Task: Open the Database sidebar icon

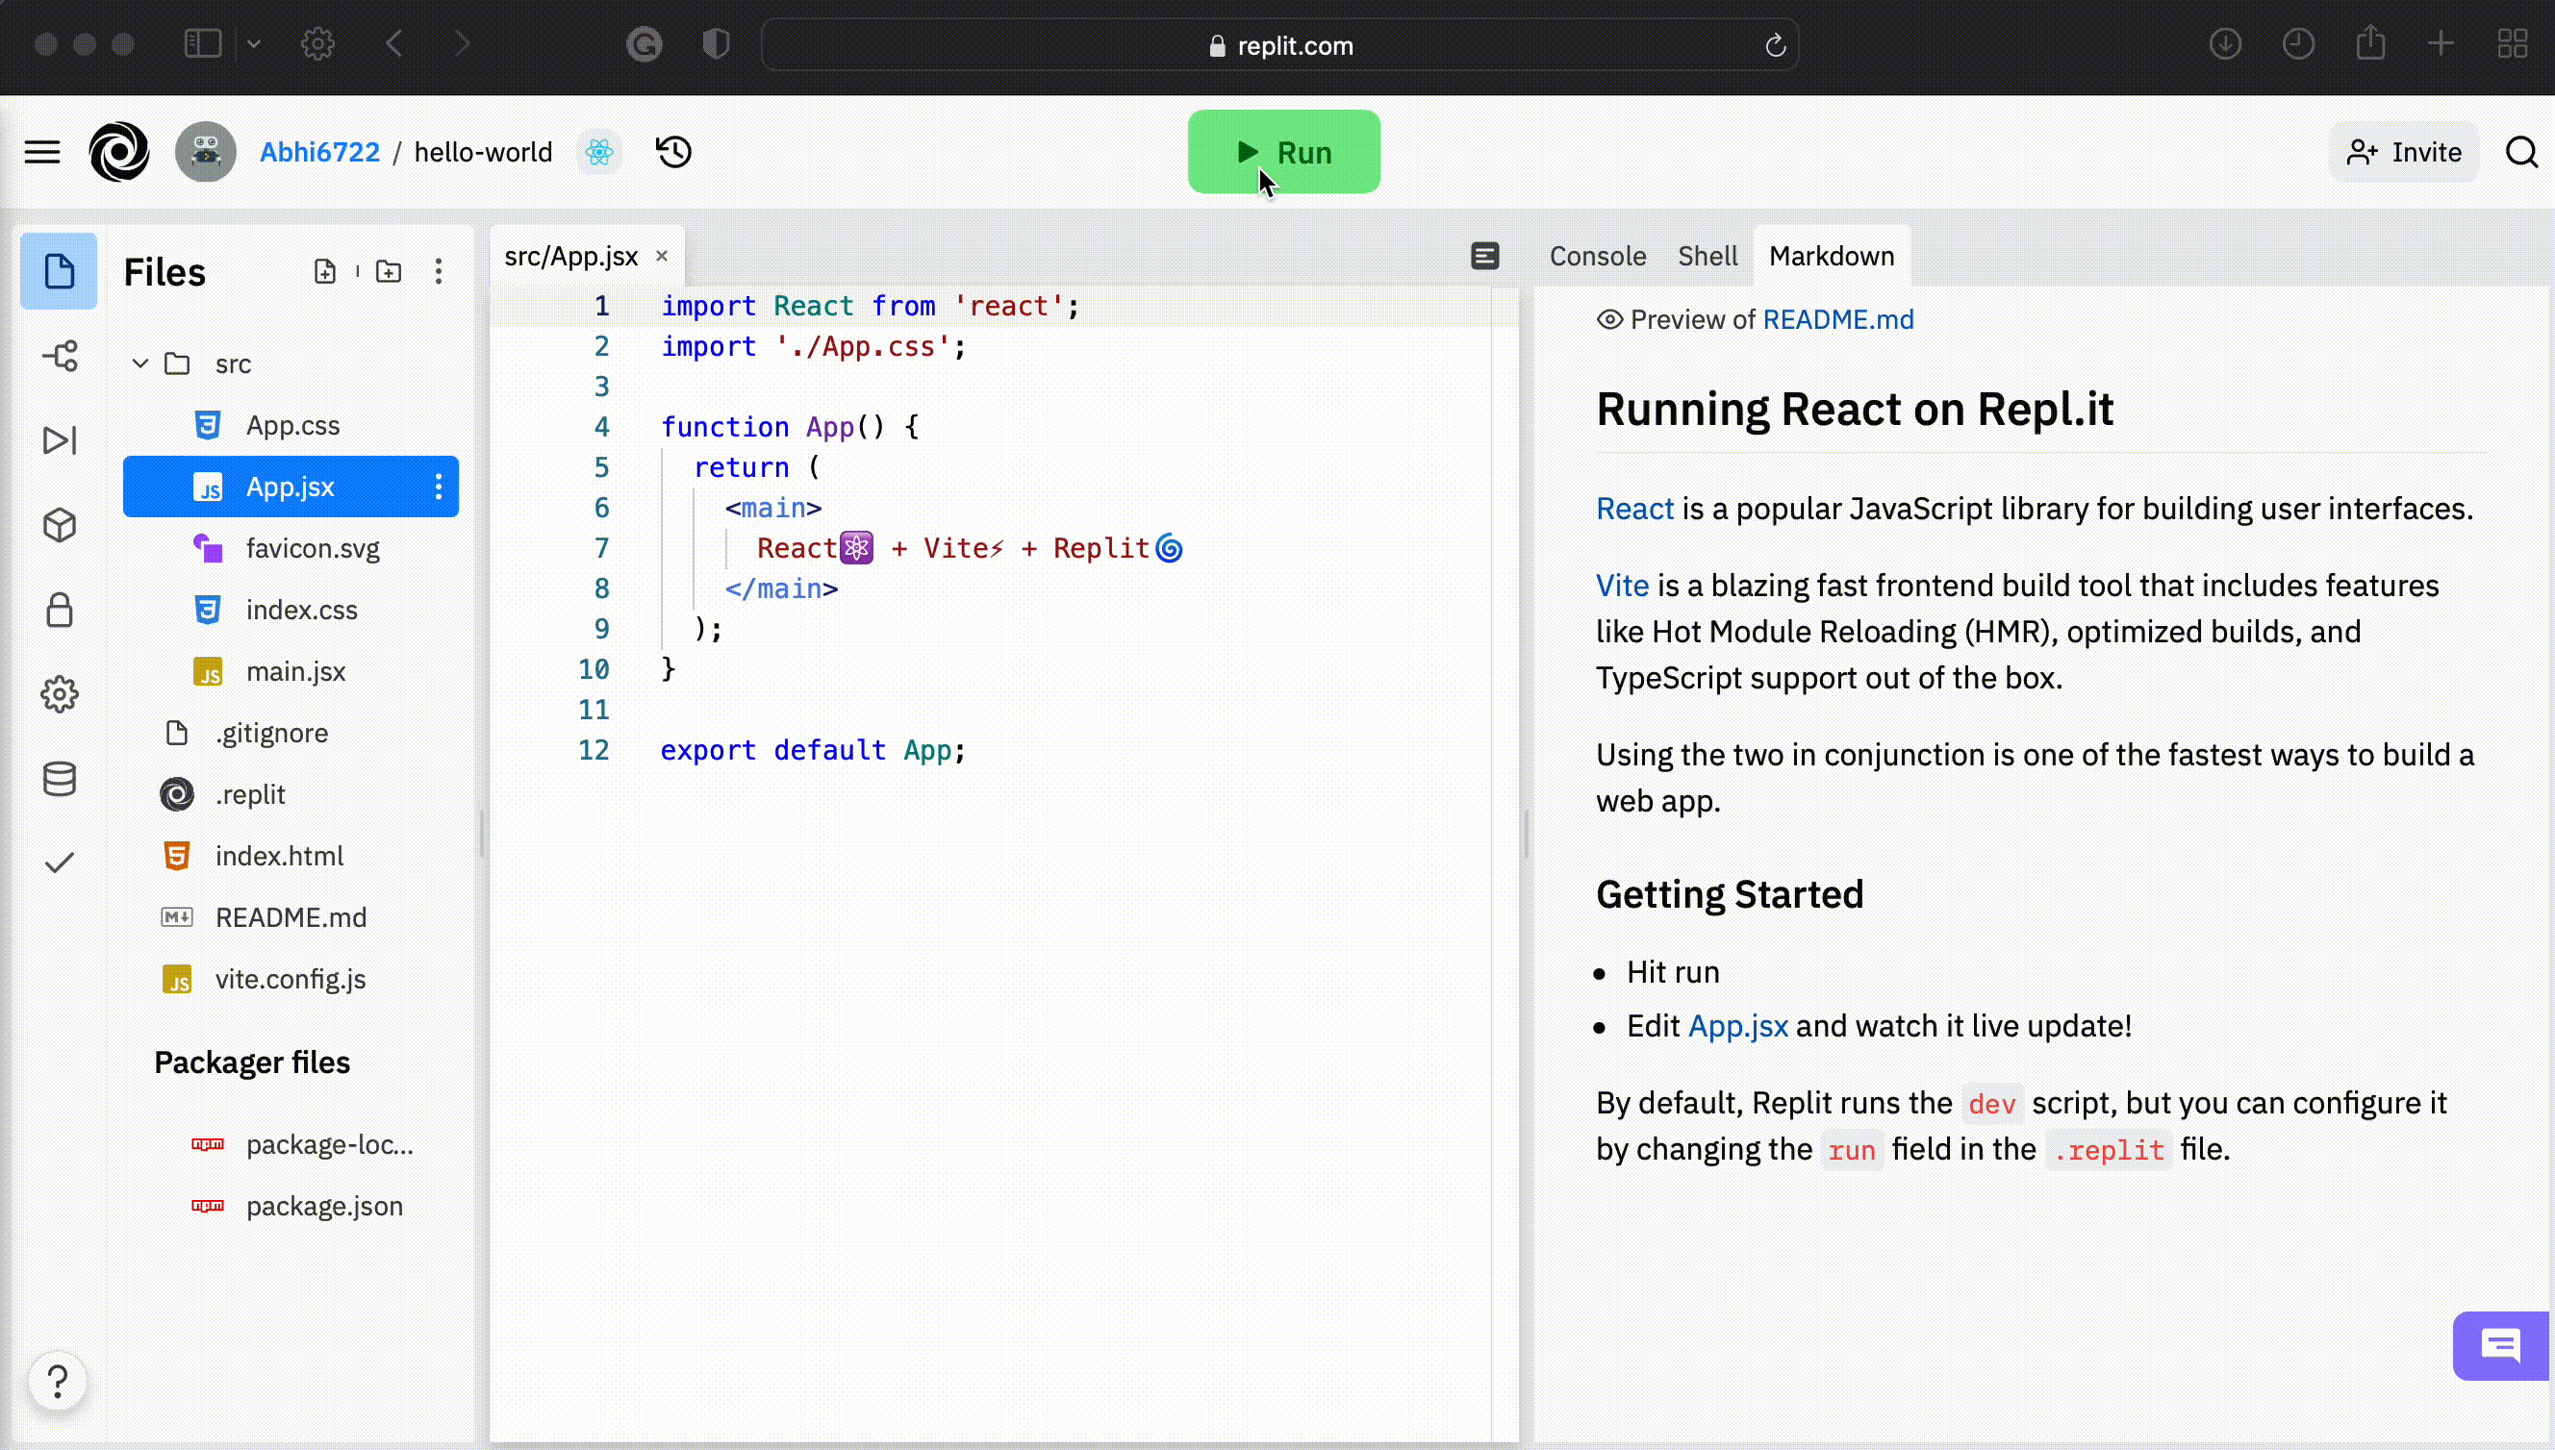Action: (x=60, y=779)
